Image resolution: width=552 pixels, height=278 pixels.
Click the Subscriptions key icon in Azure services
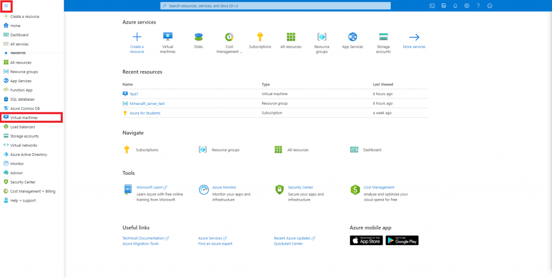pyautogui.click(x=260, y=37)
